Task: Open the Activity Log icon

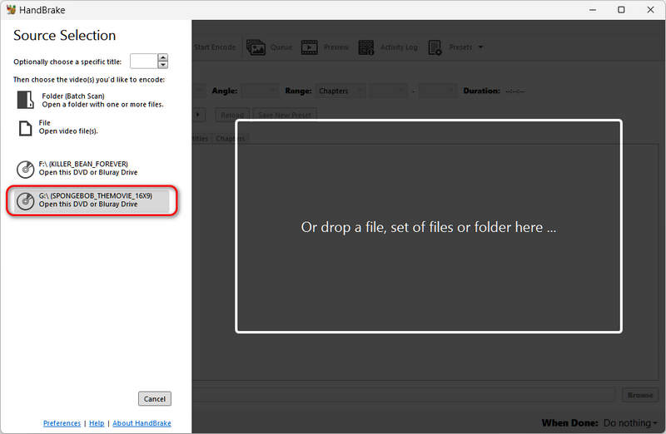Action: coord(365,47)
